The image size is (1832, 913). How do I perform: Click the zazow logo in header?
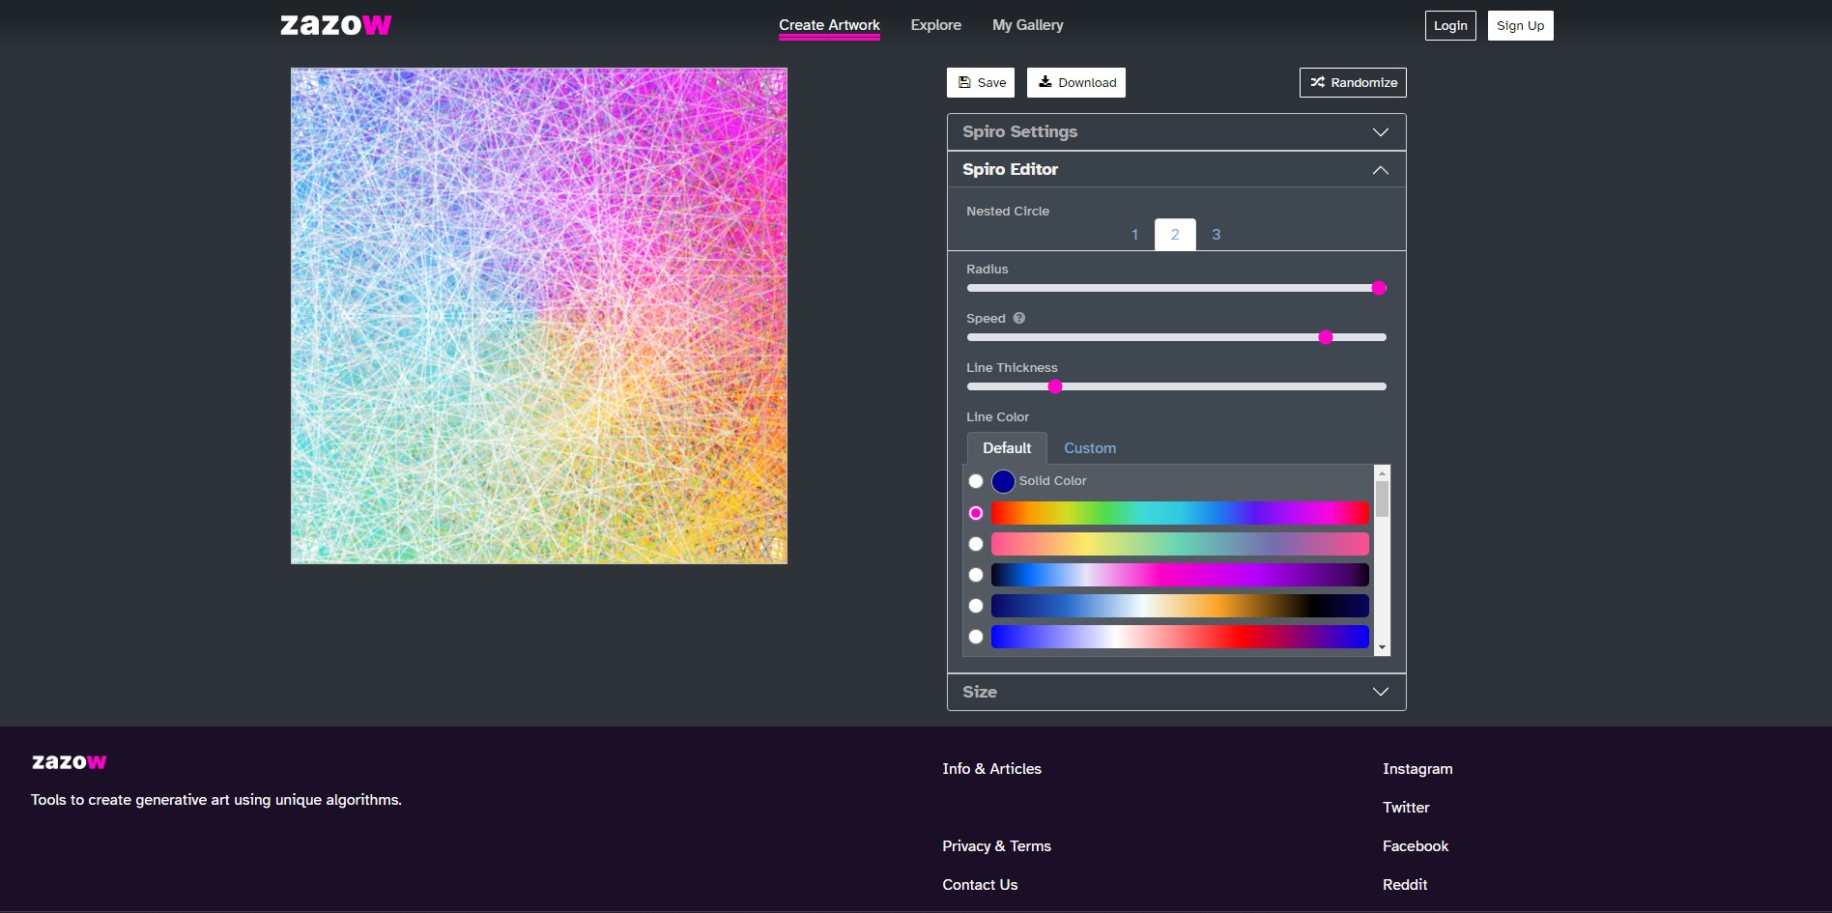335,25
